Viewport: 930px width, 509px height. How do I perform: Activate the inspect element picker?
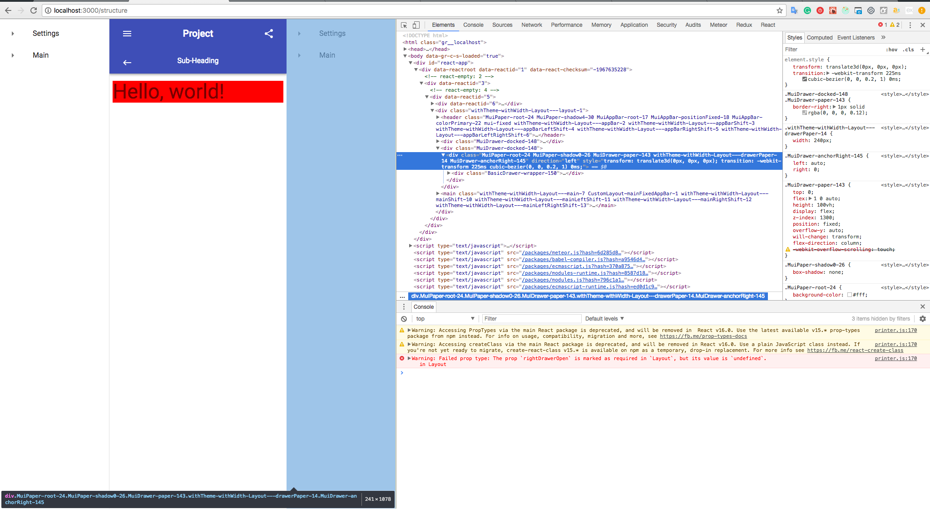coord(404,25)
